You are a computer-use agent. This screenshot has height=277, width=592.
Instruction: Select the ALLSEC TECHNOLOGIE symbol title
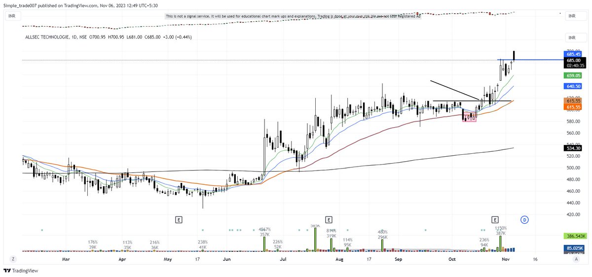[x=48, y=37]
